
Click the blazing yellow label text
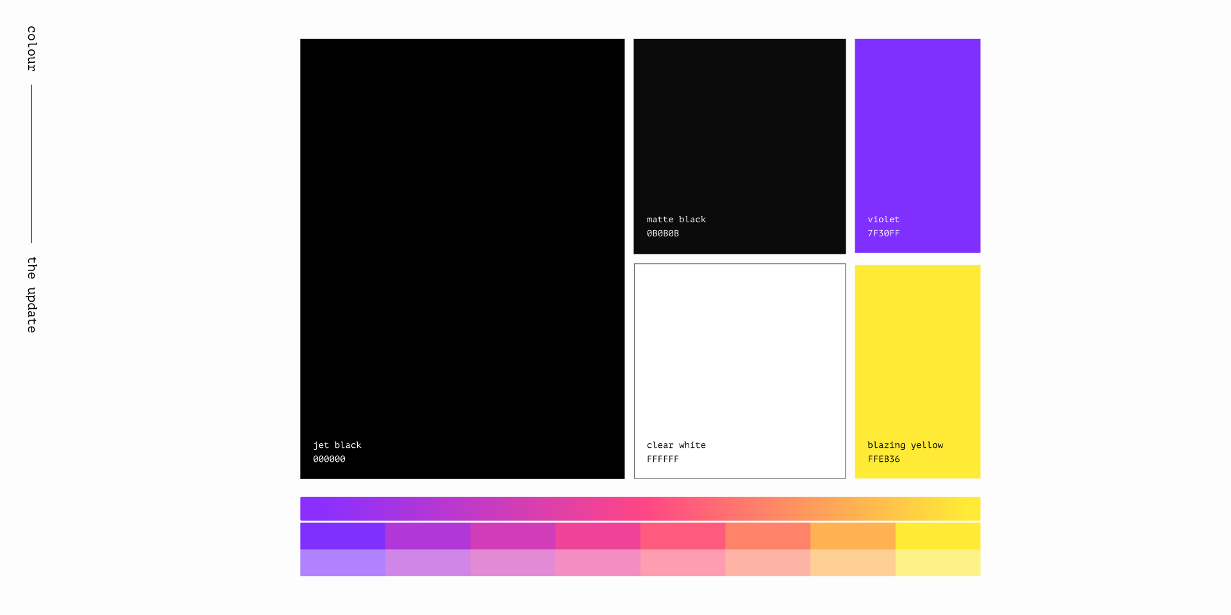(905, 445)
